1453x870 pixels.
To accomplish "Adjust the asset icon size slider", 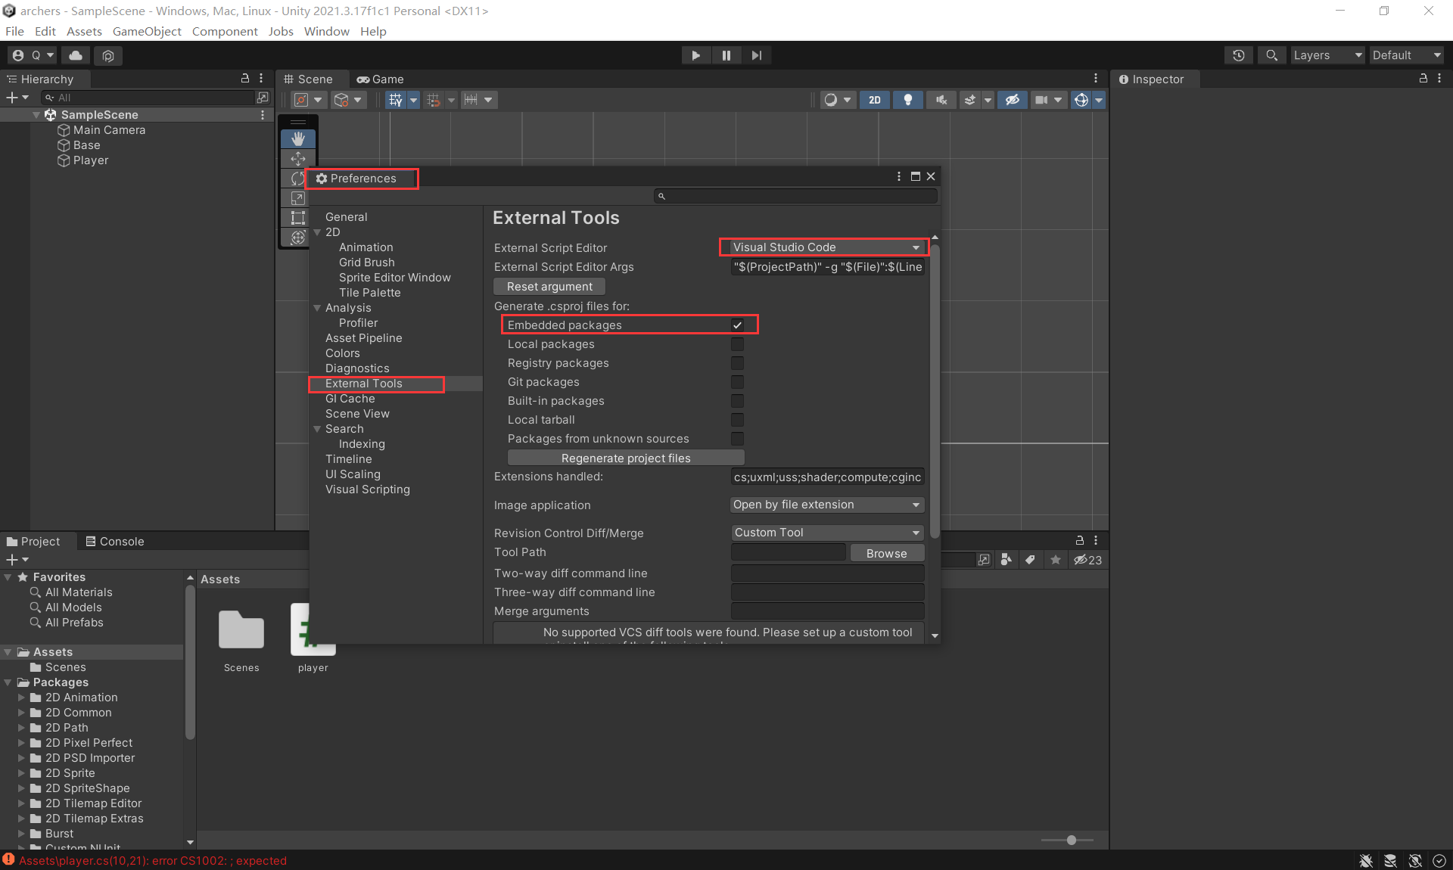I will pos(1071,840).
